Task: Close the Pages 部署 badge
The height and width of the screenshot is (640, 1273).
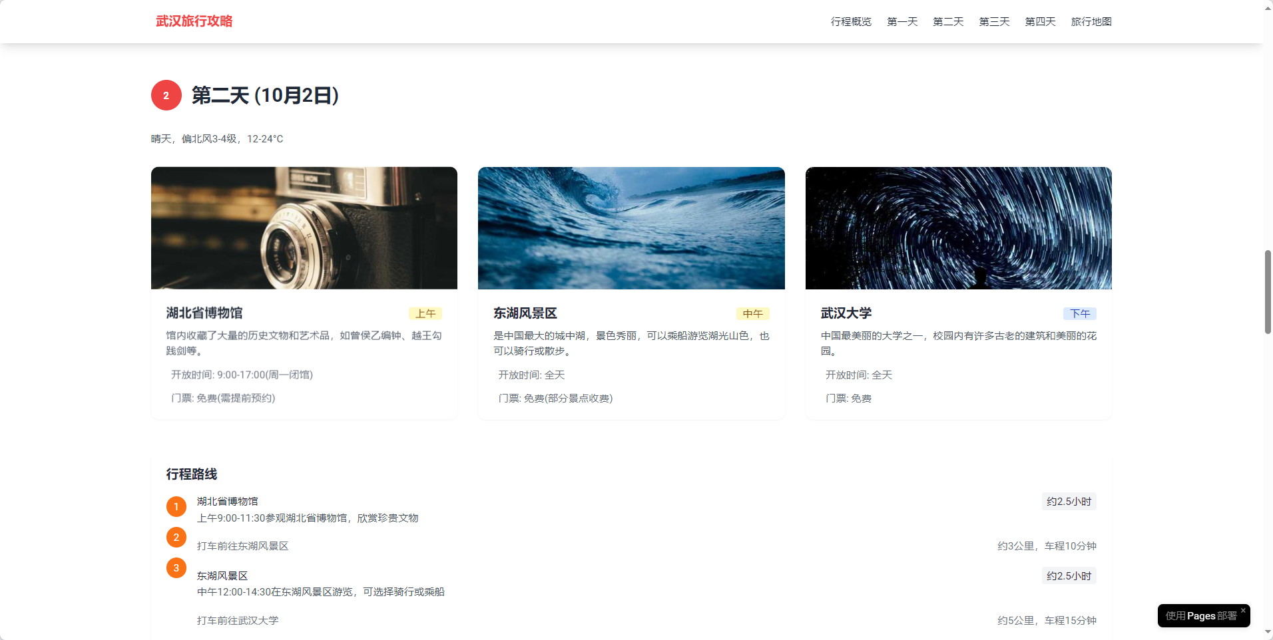Action: tap(1243, 610)
